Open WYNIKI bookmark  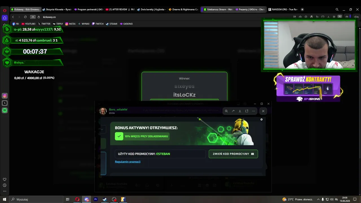[84, 24]
